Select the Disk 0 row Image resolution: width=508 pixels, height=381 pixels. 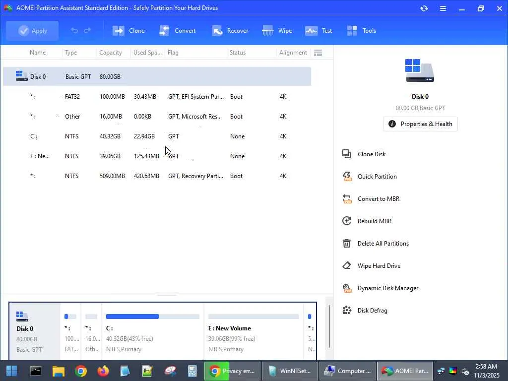(157, 76)
